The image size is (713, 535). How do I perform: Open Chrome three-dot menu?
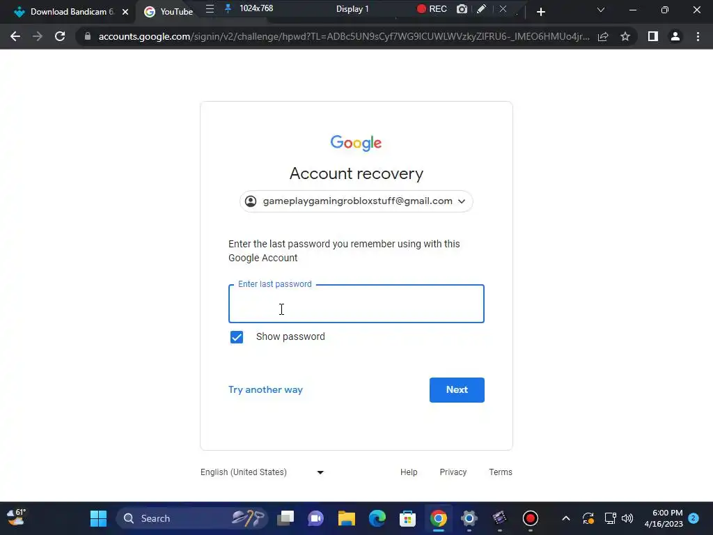(698, 36)
